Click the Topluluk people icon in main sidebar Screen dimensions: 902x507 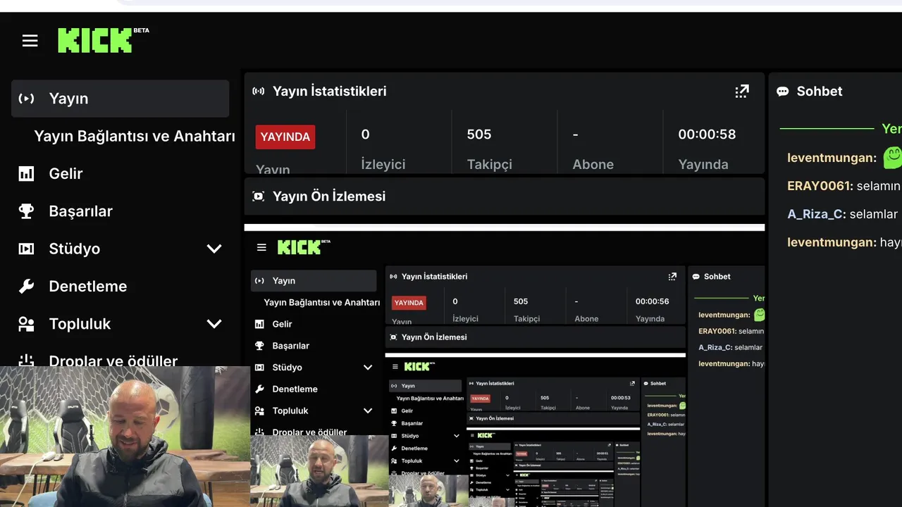click(x=26, y=324)
